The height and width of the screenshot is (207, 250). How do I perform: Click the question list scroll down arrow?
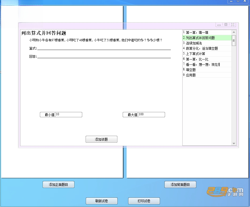(234, 143)
